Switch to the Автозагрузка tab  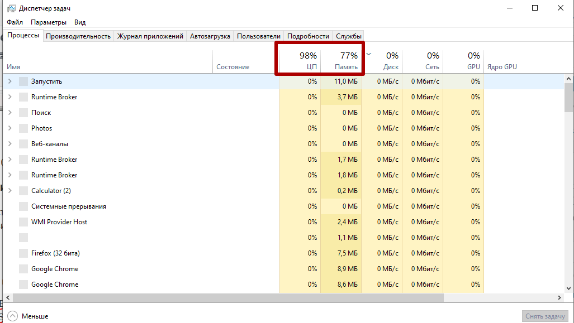click(210, 36)
